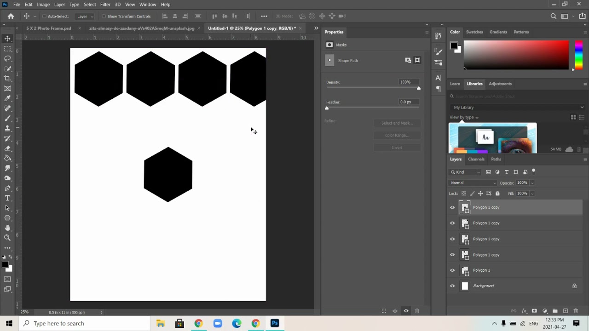Viewport: 589px width, 331px height.
Task: Click the Windows taskbar search box
Action: point(84,323)
